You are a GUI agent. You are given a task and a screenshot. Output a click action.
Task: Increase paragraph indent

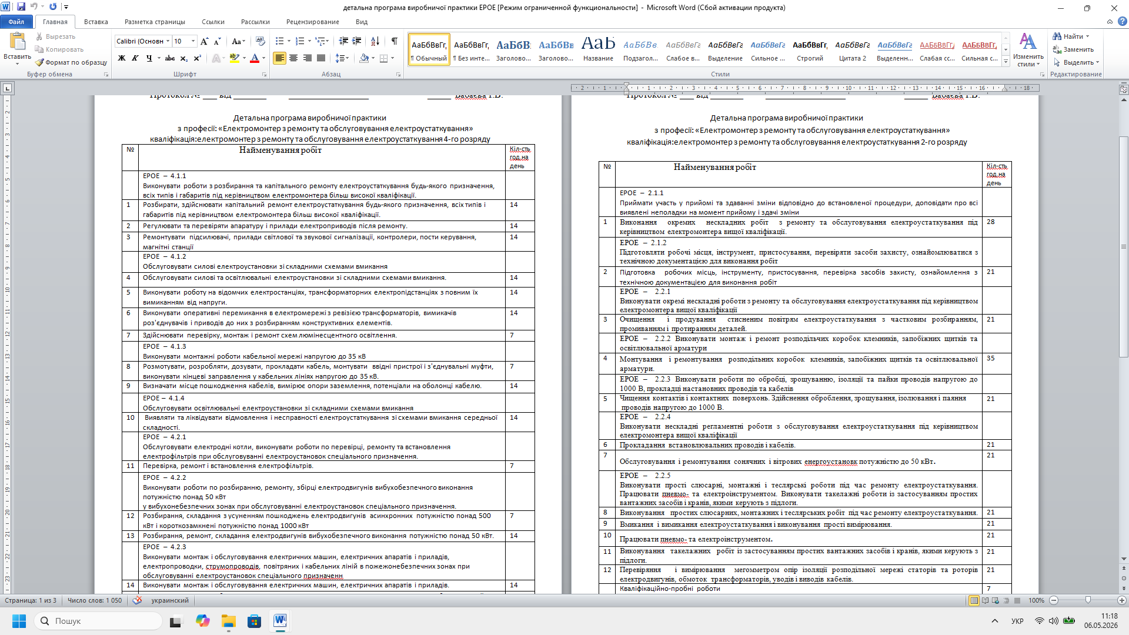tap(356, 41)
